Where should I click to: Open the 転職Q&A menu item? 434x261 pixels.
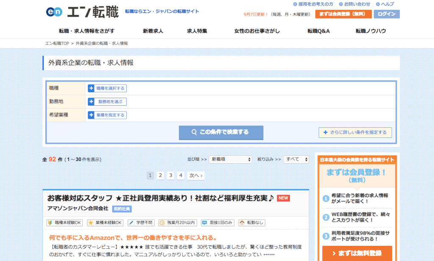point(319,31)
